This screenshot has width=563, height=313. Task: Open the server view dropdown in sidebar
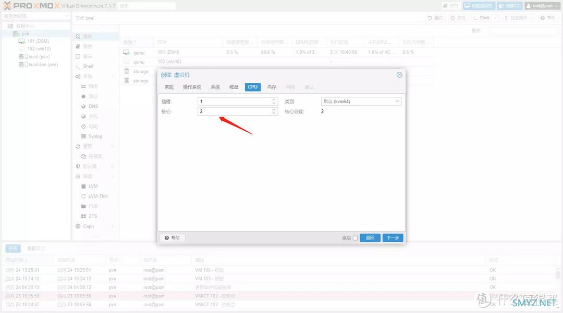pyautogui.click(x=35, y=16)
